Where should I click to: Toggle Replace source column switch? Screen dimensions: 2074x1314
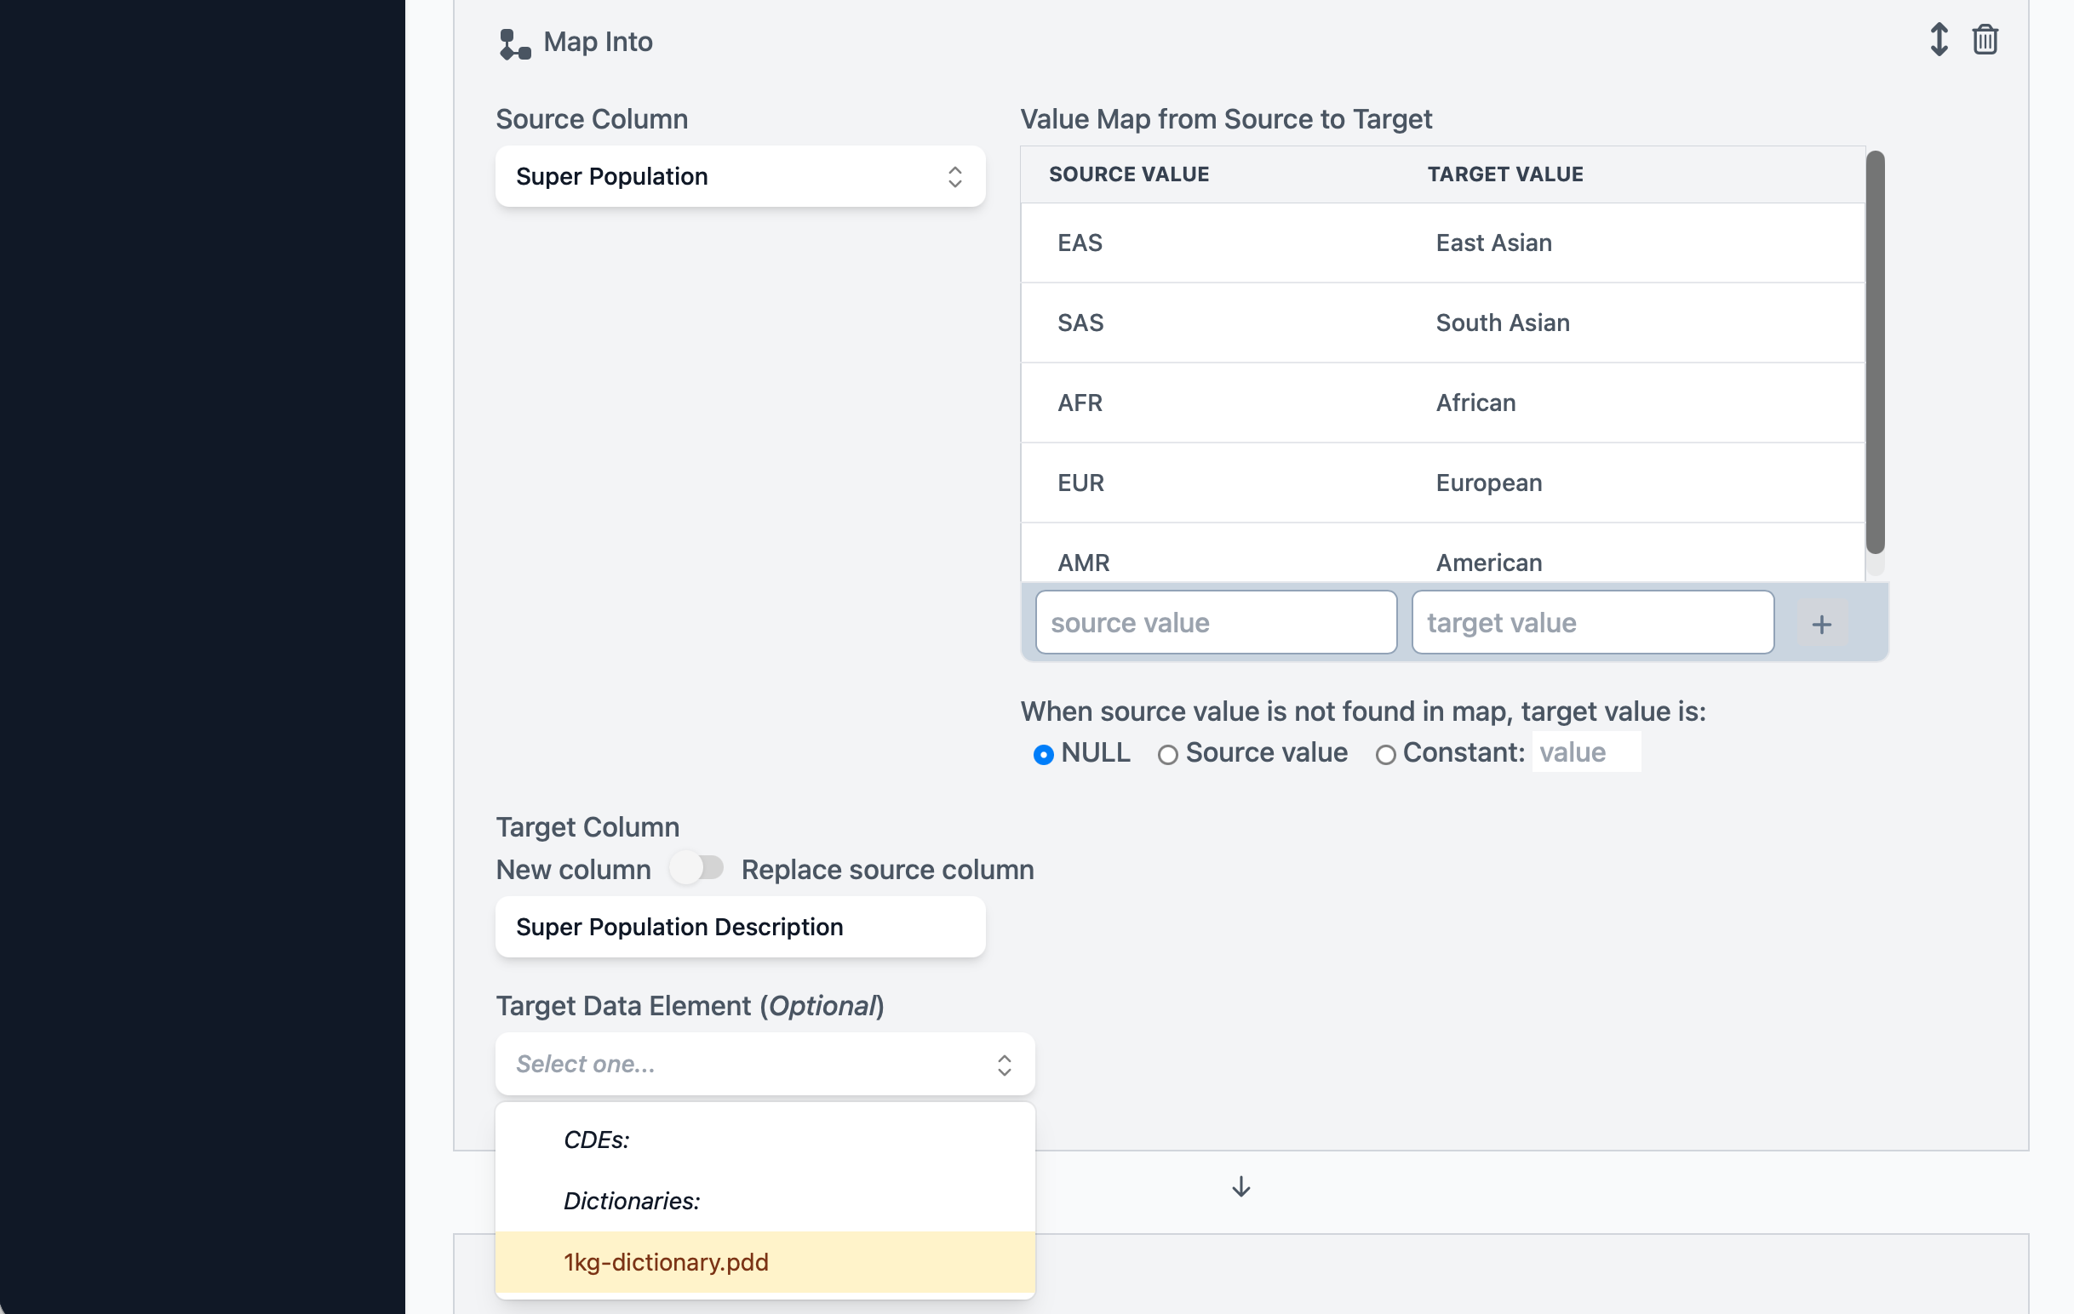pos(697,869)
